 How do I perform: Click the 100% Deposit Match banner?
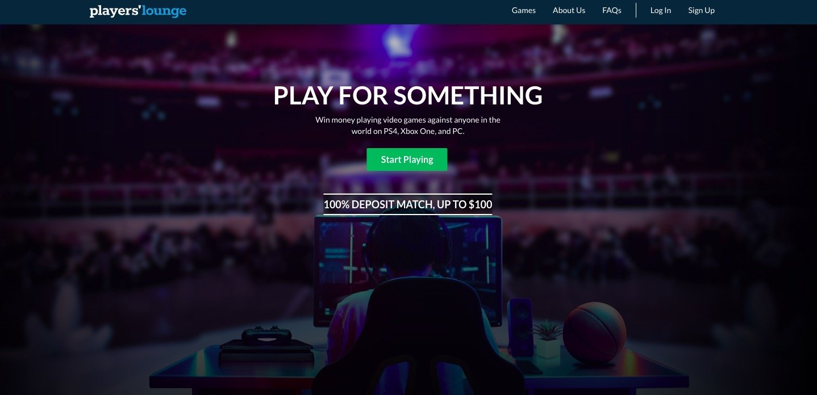408,204
